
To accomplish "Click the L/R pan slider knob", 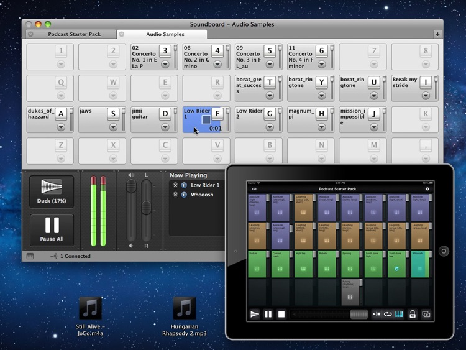I will (146, 208).
